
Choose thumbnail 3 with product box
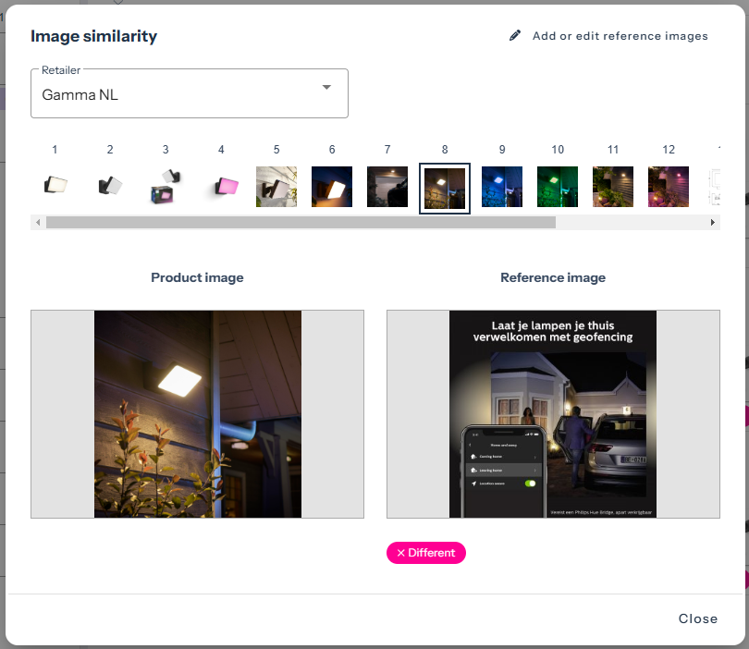pyautogui.click(x=166, y=186)
